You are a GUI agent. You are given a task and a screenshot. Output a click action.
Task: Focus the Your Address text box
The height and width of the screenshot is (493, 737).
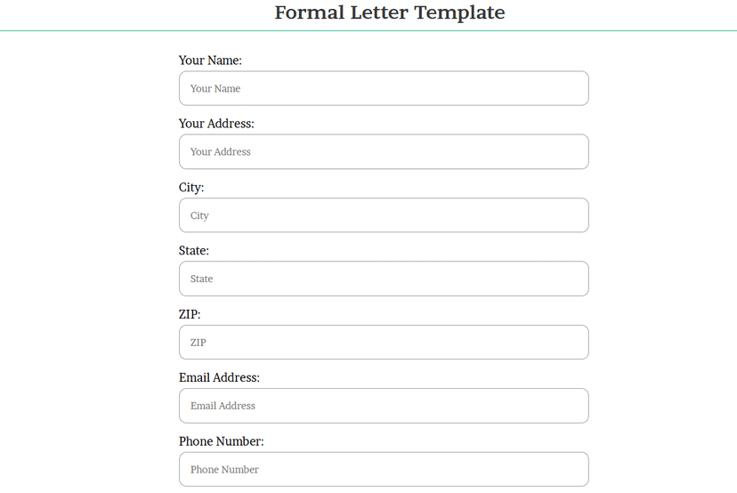click(383, 152)
